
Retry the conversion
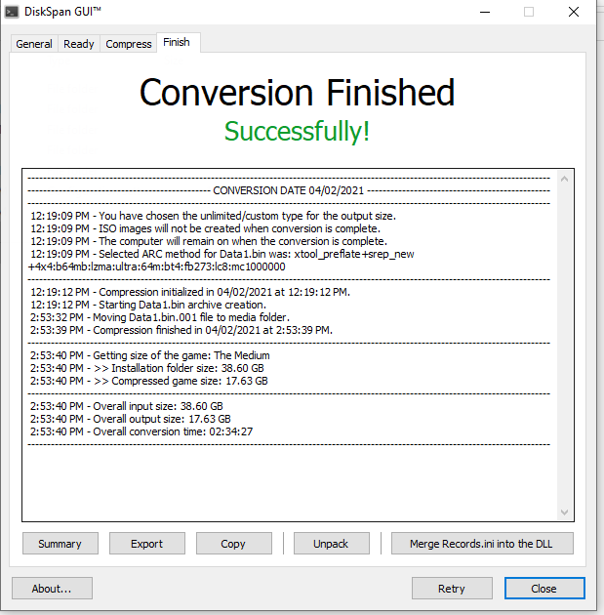pyautogui.click(x=452, y=588)
